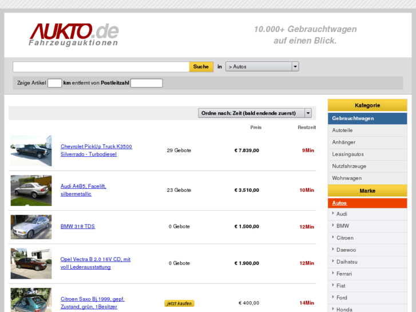This screenshot has width=416, height=312.
Task: Select the Nutzfahrzeuge category
Action: click(367, 166)
